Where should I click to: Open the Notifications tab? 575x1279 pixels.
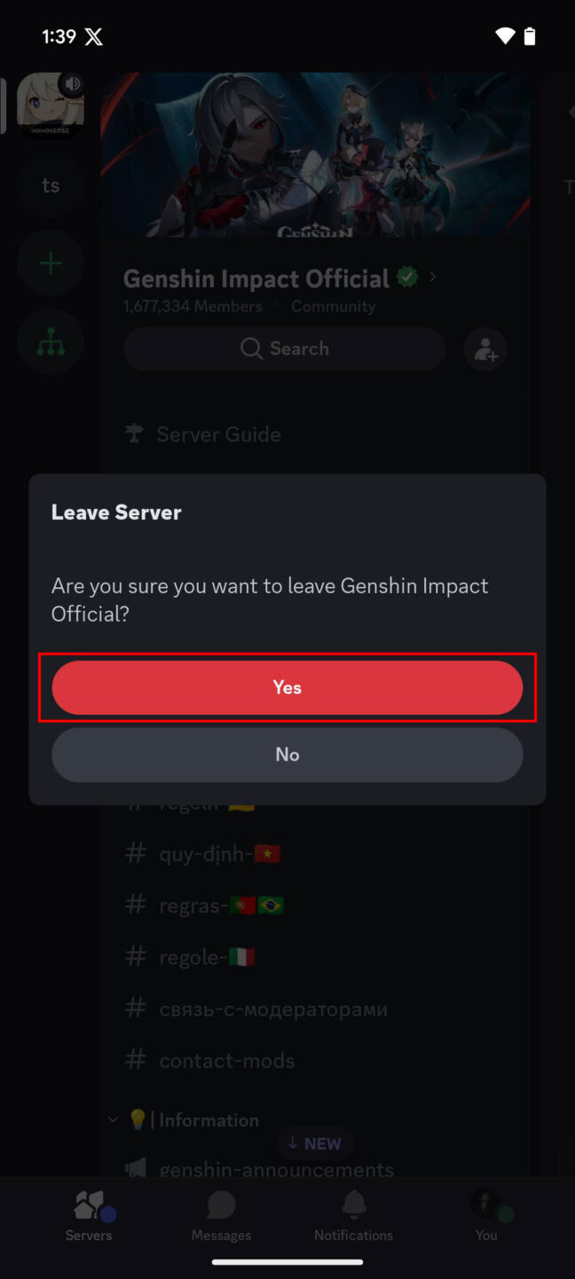(x=353, y=1217)
